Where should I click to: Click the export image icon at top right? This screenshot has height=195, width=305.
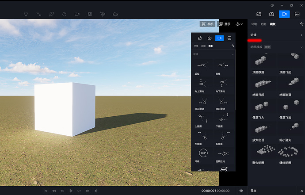[259, 14]
